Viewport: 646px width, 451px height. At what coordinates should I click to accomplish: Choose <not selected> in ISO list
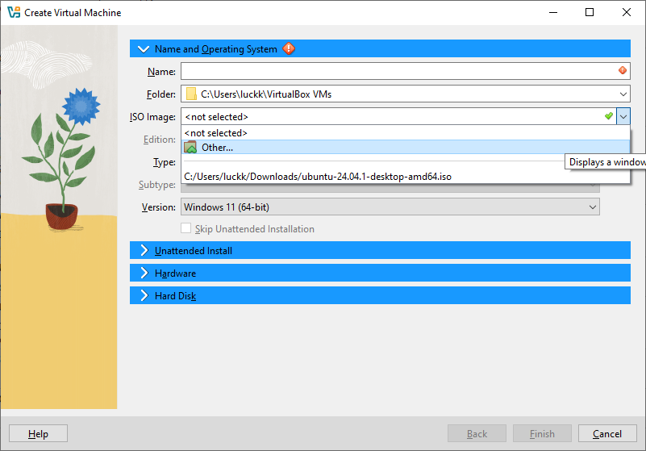point(216,133)
